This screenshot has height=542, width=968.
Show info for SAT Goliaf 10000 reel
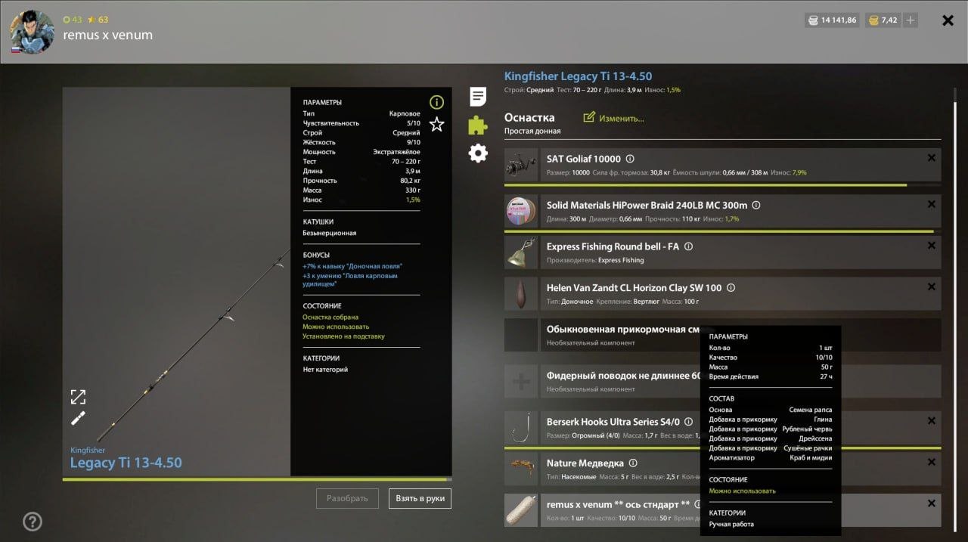pyautogui.click(x=630, y=160)
